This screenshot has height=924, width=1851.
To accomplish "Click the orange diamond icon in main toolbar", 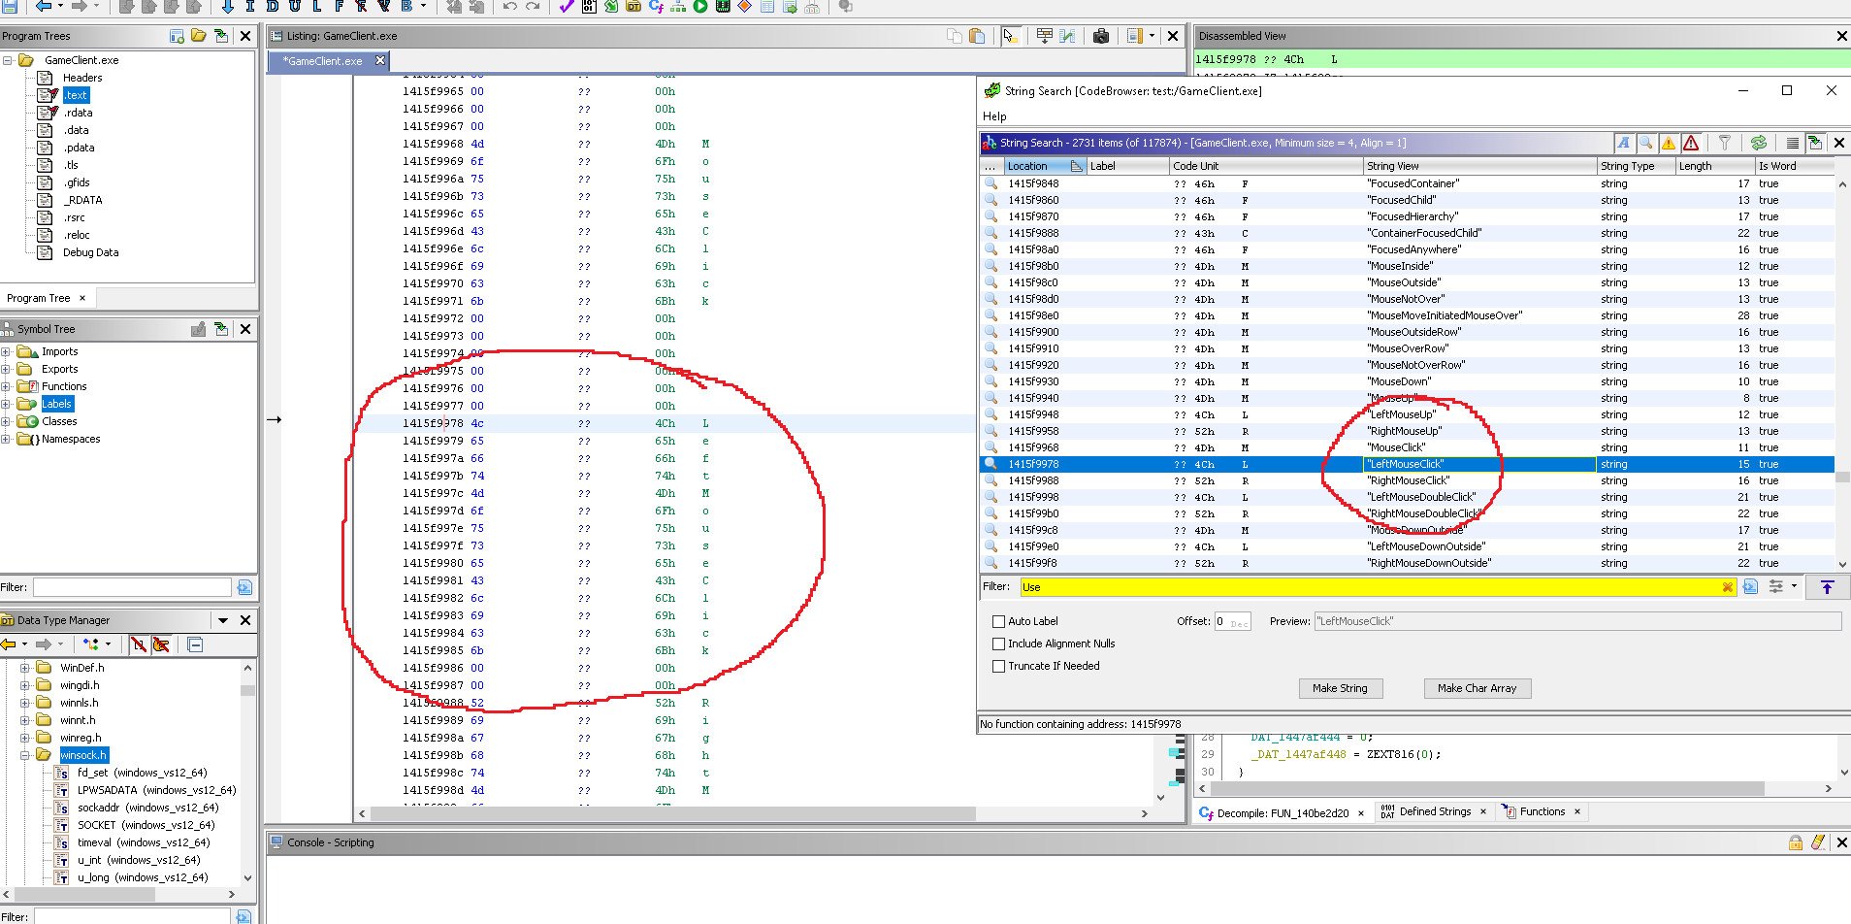I will click(745, 6).
